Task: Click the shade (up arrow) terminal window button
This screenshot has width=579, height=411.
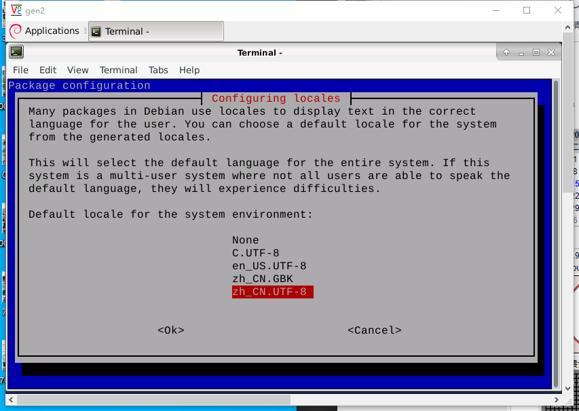Action: (506, 52)
